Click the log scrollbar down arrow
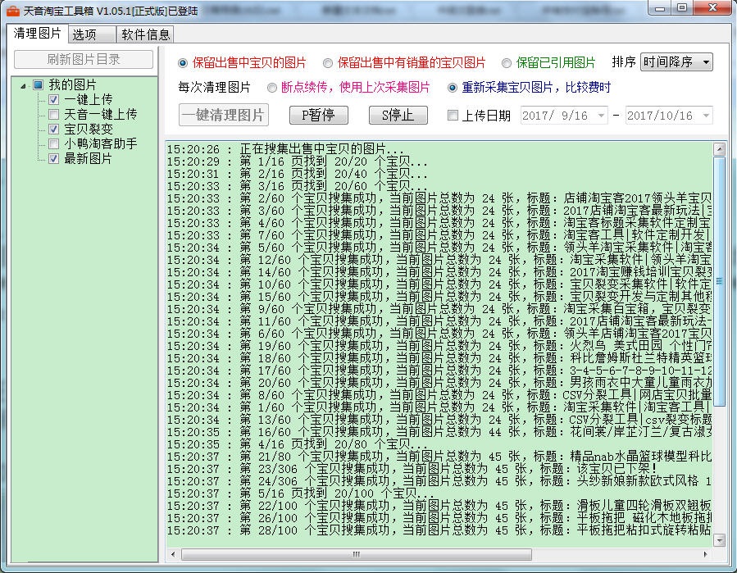This screenshot has height=573, width=737. pos(719,540)
